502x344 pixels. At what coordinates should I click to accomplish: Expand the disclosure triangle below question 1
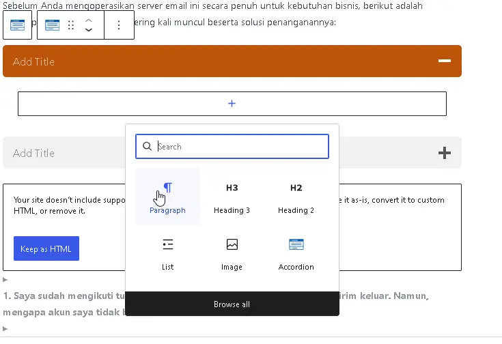5,328
